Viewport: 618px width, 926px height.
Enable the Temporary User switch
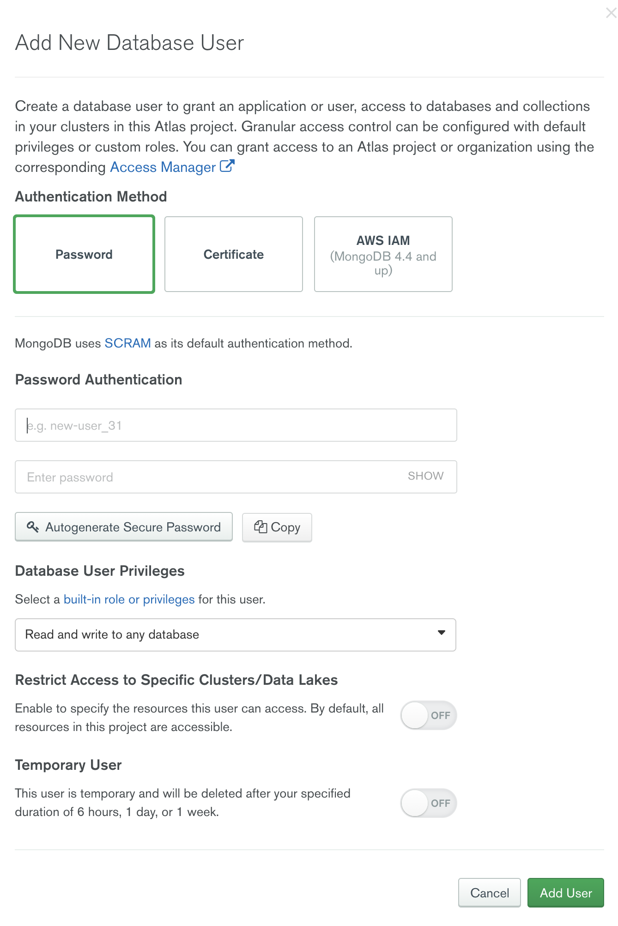coord(428,803)
